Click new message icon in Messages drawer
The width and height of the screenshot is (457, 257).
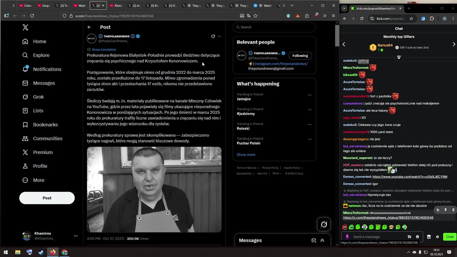314,241
